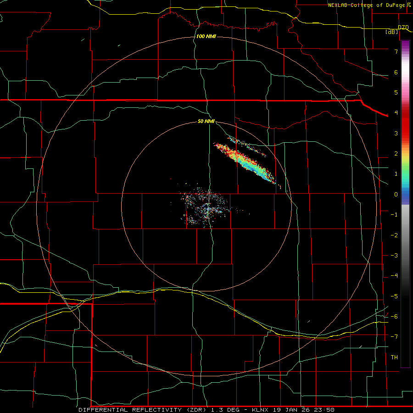Click the scale value 4 on legend
This screenshot has height=413, width=413.
click(396, 113)
